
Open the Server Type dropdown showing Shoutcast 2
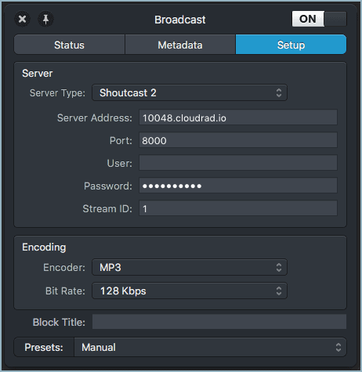pyautogui.click(x=190, y=92)
